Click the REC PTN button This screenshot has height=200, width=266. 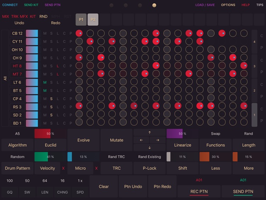click(x=199, y=191)
